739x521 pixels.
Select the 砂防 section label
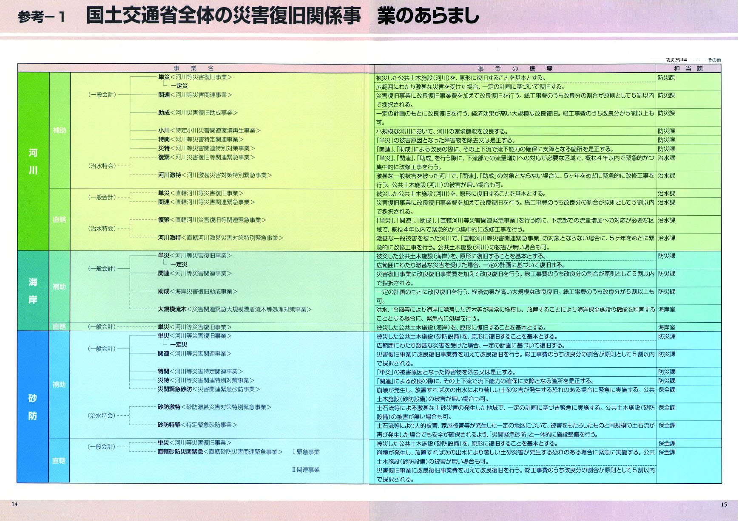pos(33,407)
